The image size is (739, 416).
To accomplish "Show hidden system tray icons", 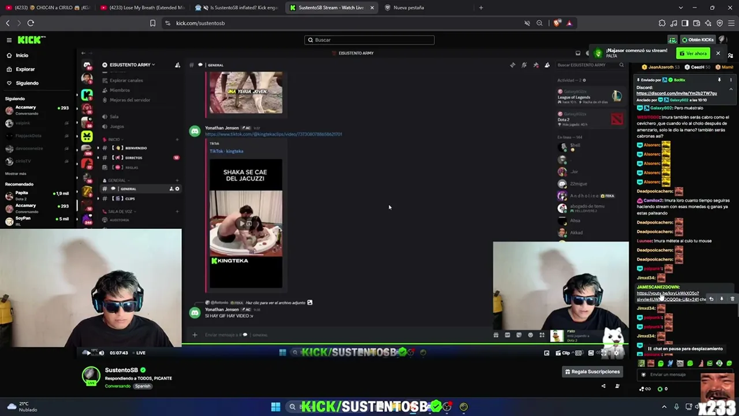I will [x=664, y=407].
